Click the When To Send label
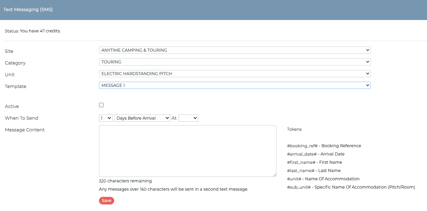 click(x=21, y=118)
